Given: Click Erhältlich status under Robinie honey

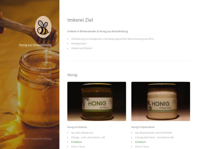Looking at the screenshot, I should pyautogui.click(x=77, y=142).
